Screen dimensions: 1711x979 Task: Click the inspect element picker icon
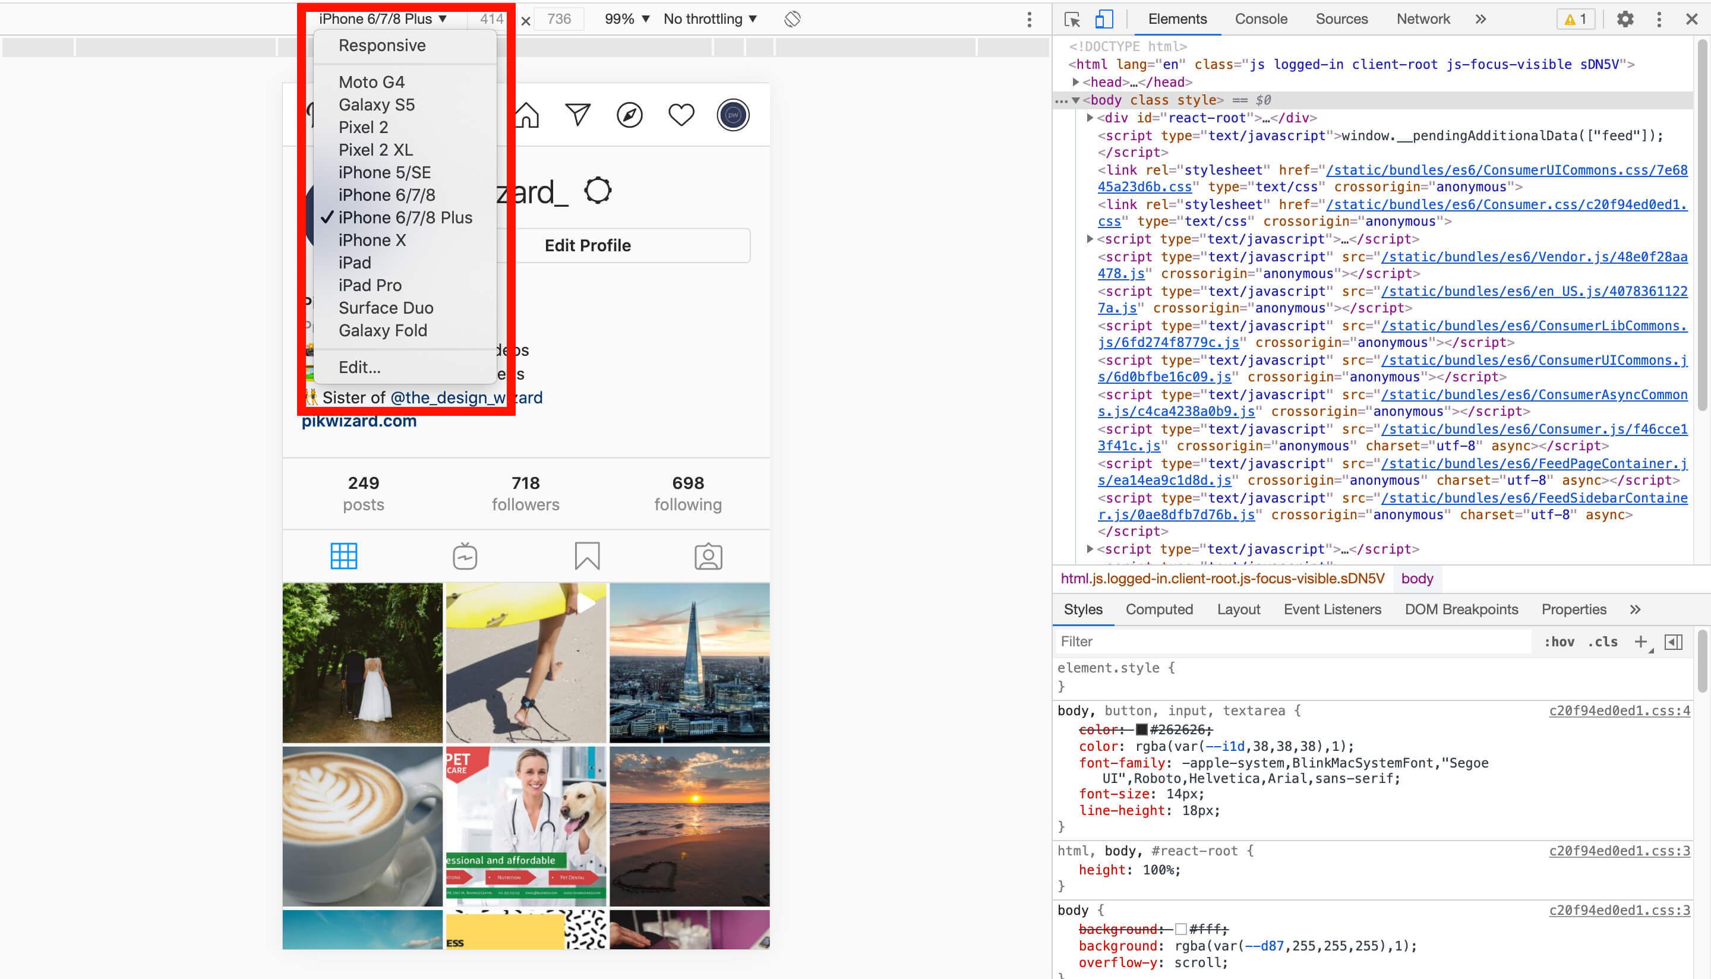[1072, 19]
